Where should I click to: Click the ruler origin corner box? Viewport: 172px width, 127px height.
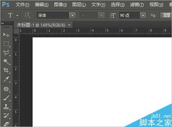[x=17, y=31]
